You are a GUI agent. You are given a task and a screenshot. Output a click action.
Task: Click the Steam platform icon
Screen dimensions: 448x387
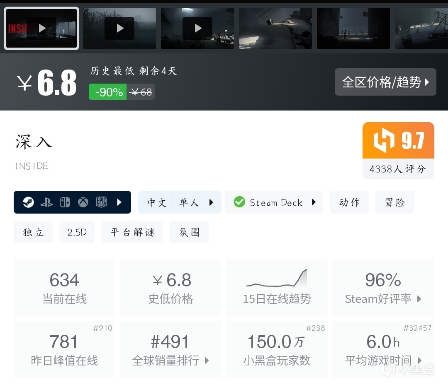click(x=28, y=202)
